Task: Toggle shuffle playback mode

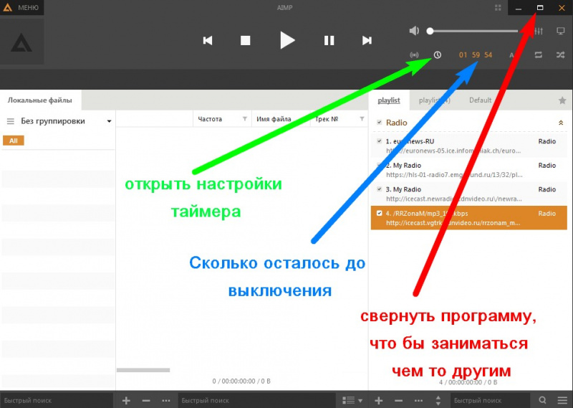Action: click(x=562, y=55)
